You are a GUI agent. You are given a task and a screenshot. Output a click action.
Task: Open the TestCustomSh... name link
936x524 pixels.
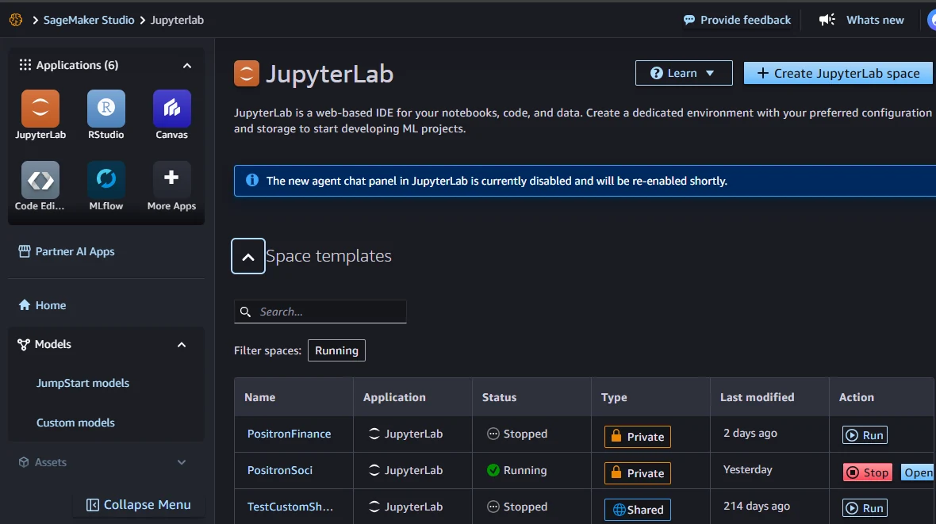pyautogui.click(x=290, y=507)
